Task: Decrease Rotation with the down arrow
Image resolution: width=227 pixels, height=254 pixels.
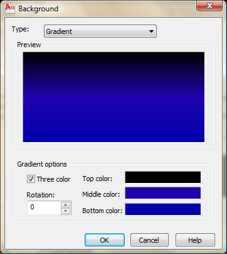Action: click(66, 211)
